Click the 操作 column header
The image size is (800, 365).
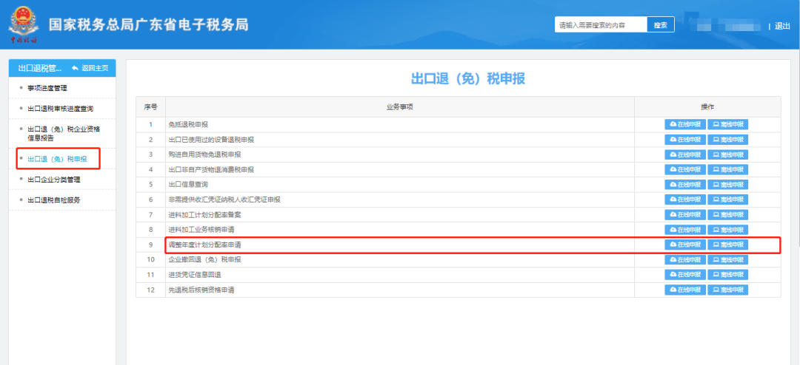(x=707, y=107)
